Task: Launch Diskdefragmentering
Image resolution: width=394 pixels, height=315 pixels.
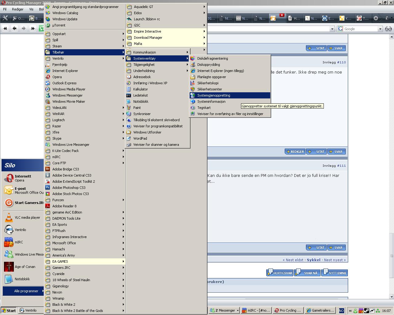Action: 230,58
